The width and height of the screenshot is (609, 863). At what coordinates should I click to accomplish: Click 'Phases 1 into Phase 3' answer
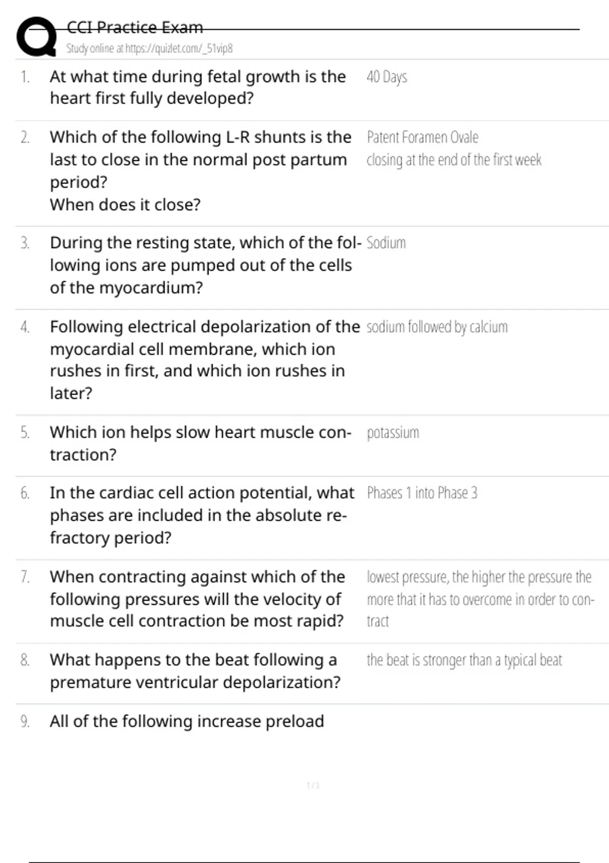422,493
